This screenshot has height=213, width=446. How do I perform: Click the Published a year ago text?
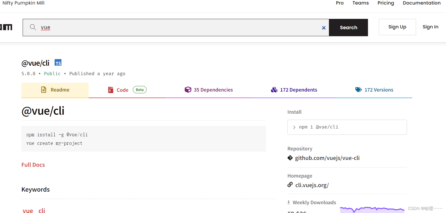point(97,73)
